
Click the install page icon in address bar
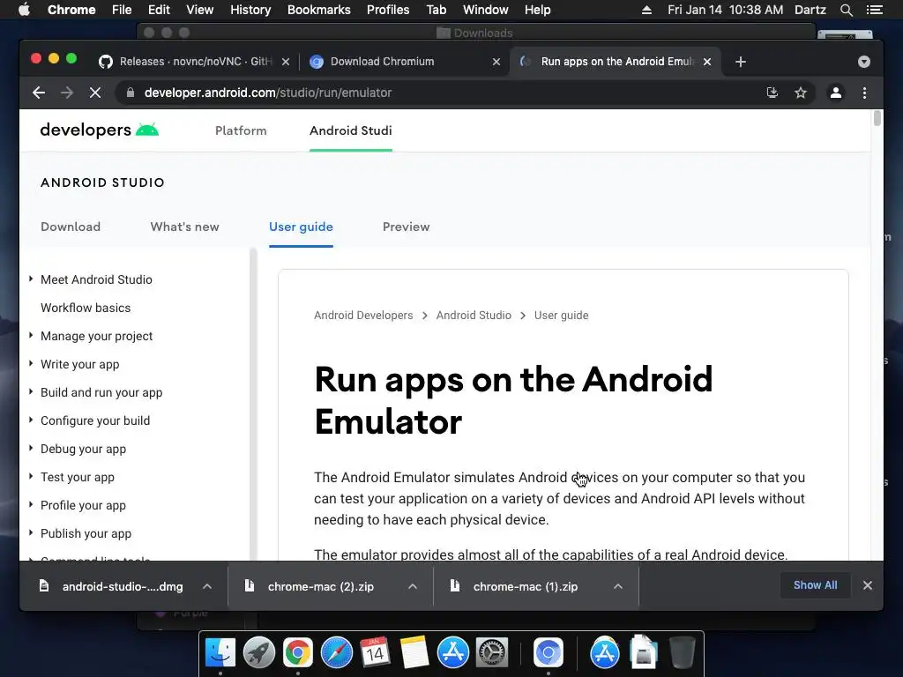772,93
